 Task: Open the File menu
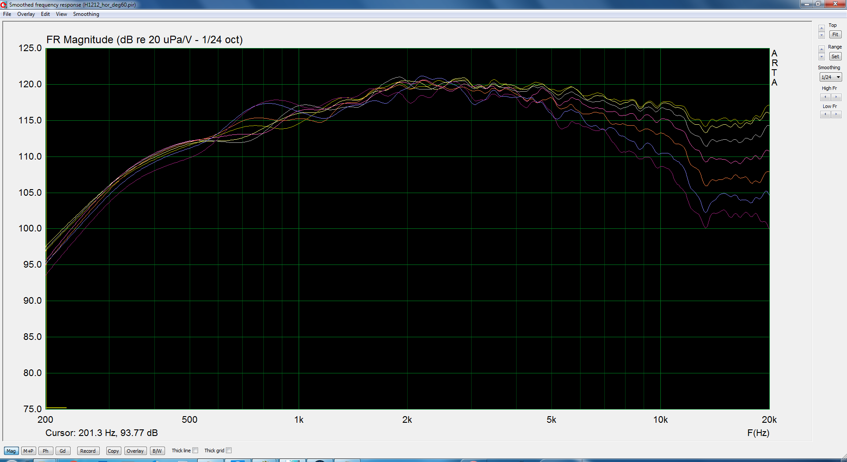tap(7, 14)
